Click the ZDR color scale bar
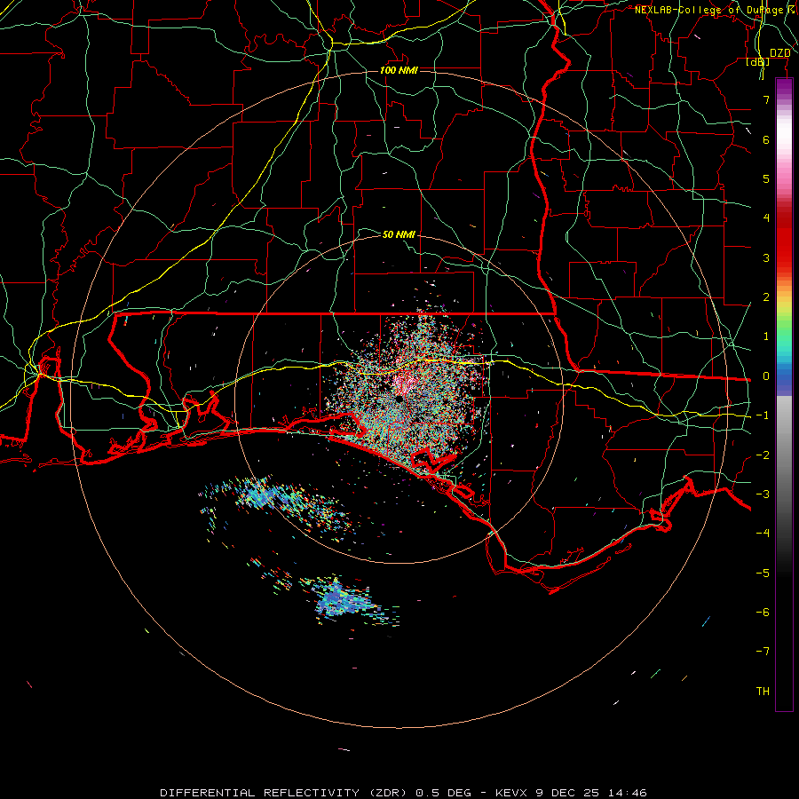 (x=784, y=395)
